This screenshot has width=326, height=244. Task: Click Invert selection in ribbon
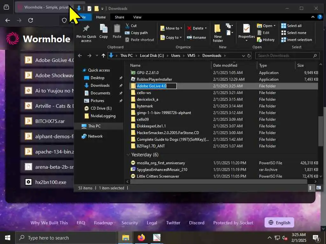296,40
